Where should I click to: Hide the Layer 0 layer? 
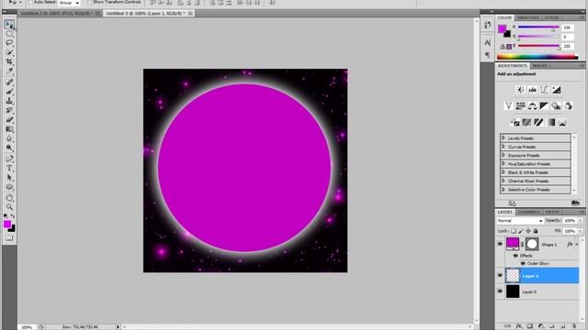(500, 291)
